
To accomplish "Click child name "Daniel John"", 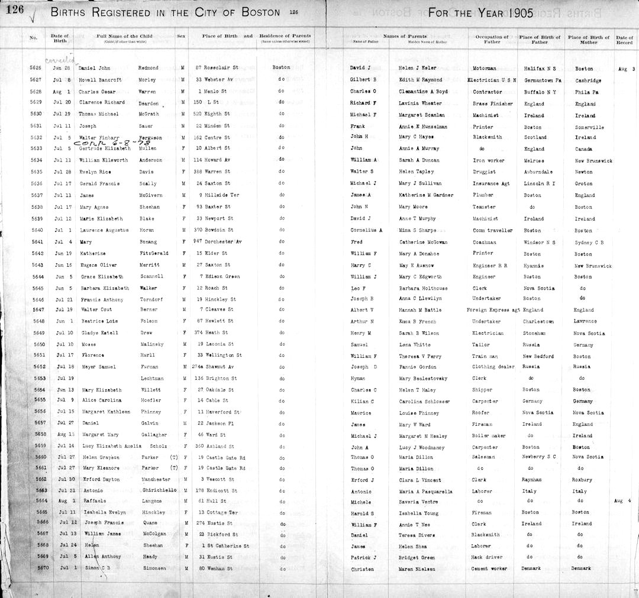I will pyautogui.click(x=94, y=68).
